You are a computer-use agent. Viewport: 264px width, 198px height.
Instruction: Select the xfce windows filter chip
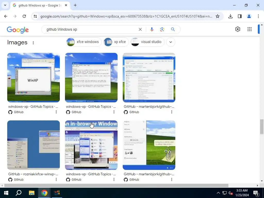[84, 42]
